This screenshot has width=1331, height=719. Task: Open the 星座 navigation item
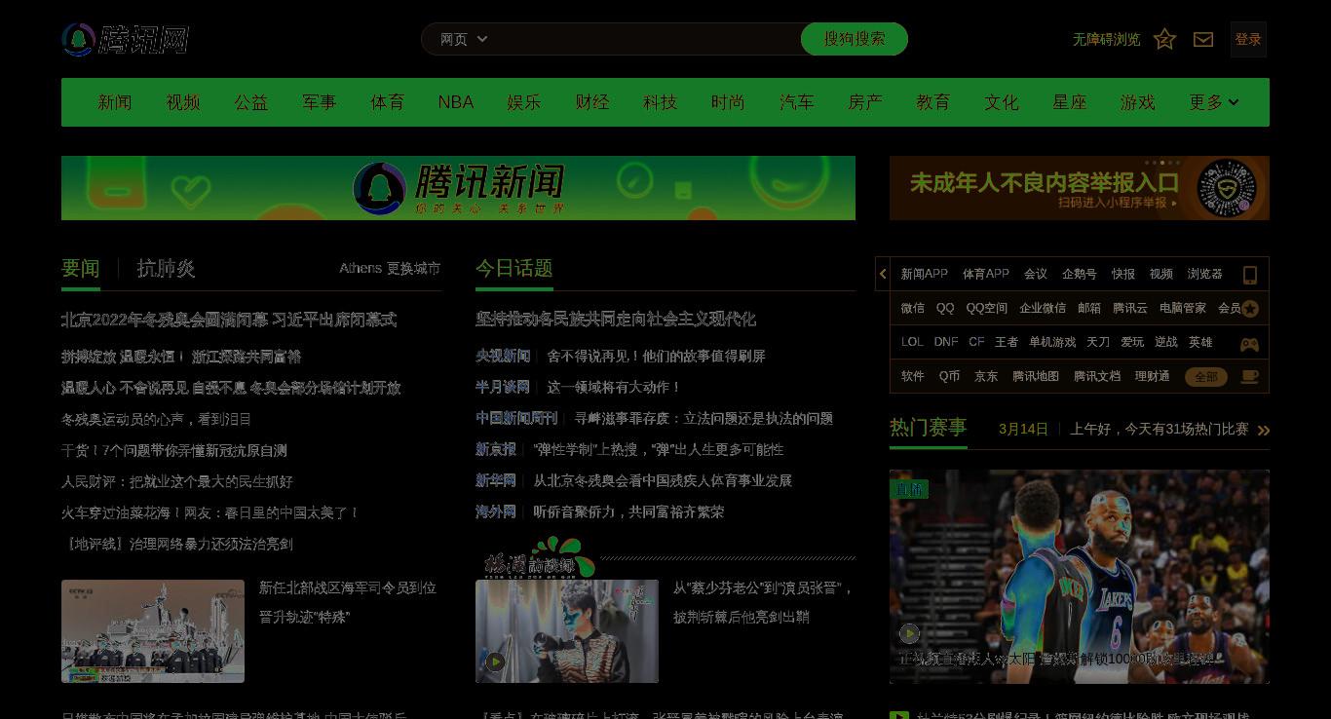pyautogui.click(x=1070, y=102)
